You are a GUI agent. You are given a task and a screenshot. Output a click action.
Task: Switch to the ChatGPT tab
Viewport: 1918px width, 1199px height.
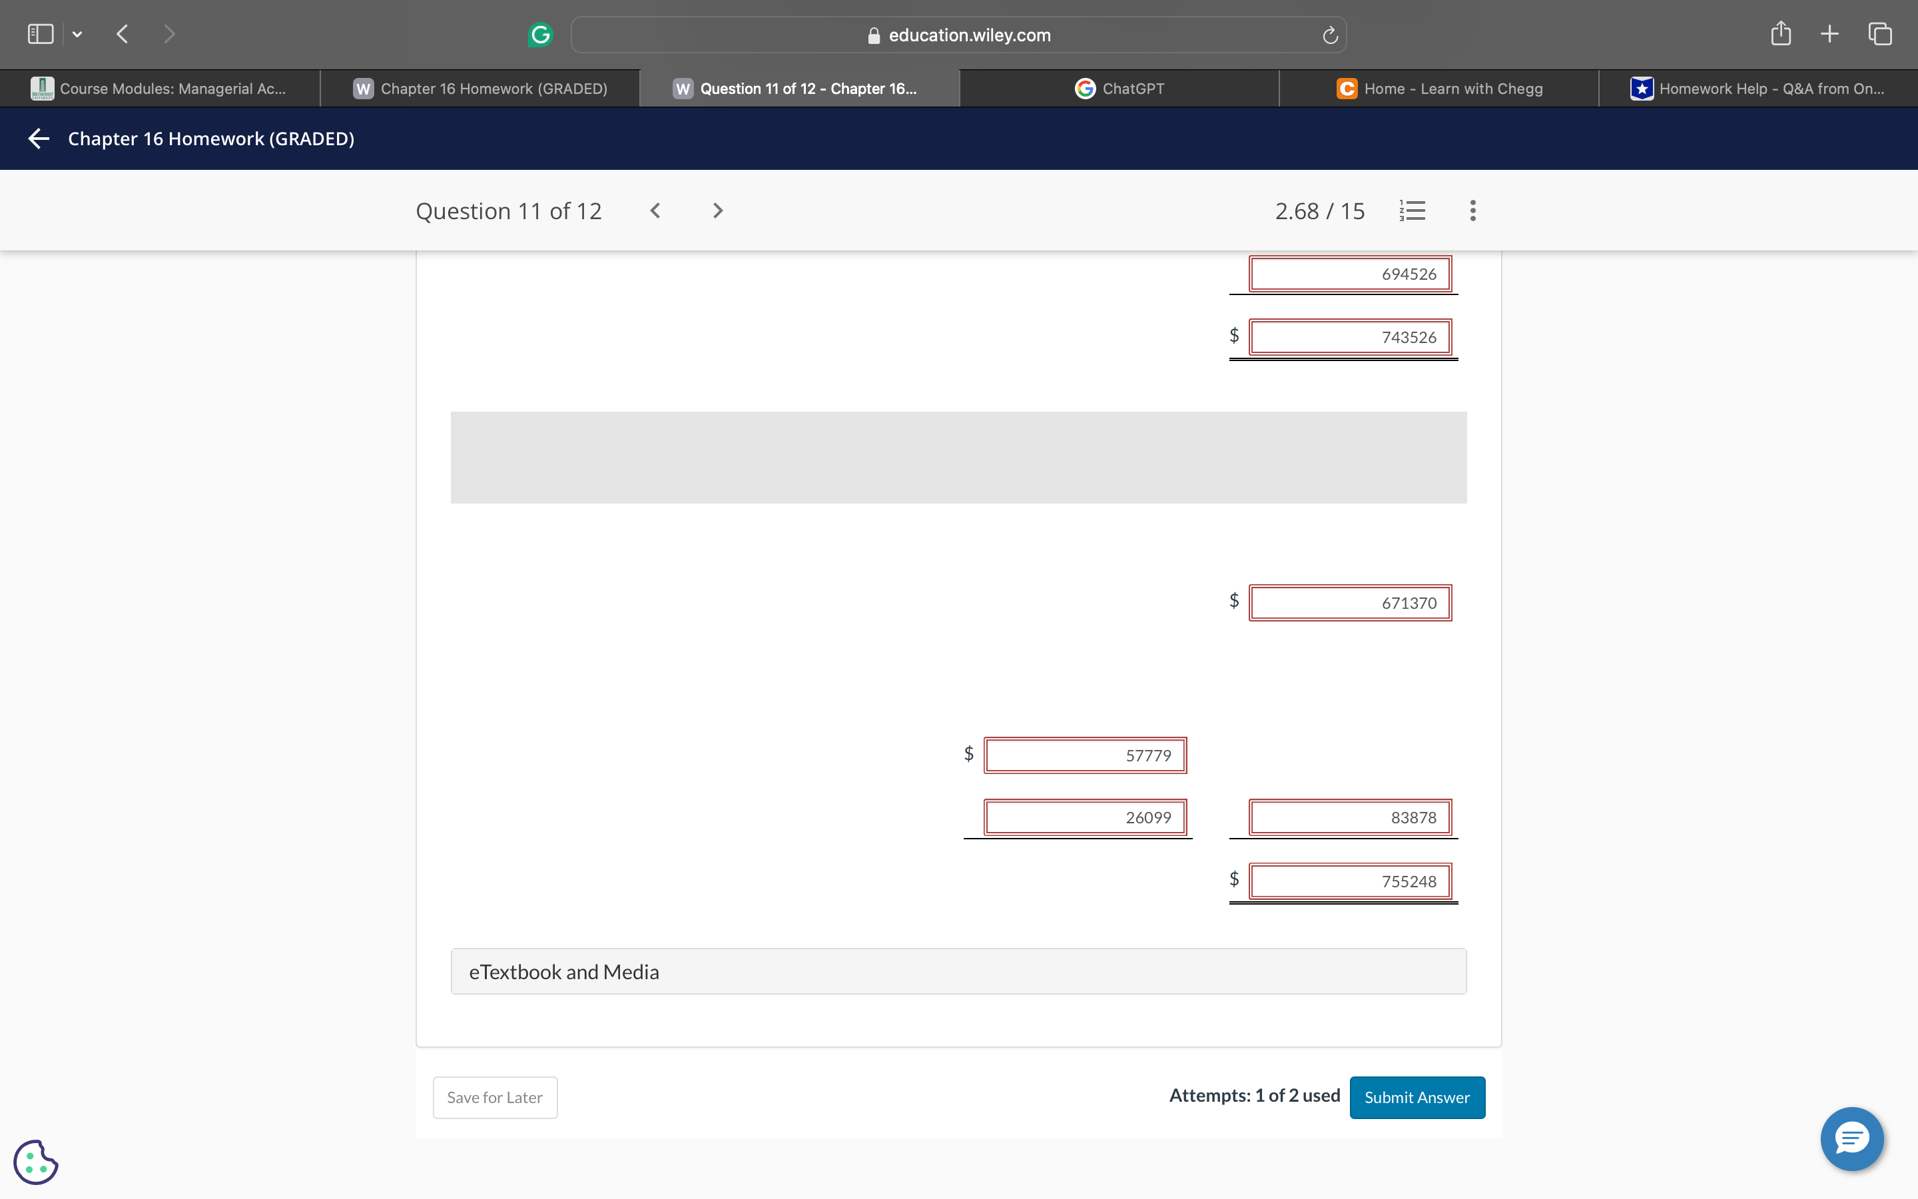tap(1119, 88)
